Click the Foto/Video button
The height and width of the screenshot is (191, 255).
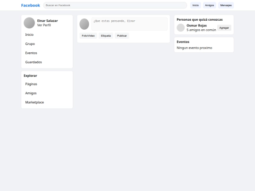(x=88, y=36)
